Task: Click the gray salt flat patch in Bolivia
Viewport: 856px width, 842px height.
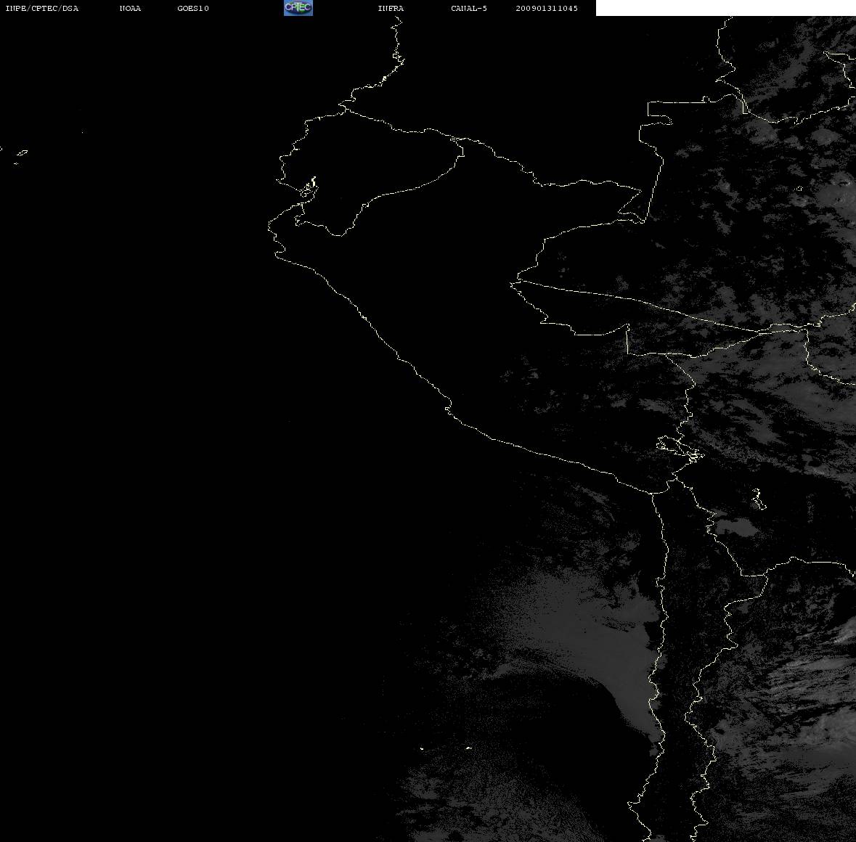Action: [735, 528]
